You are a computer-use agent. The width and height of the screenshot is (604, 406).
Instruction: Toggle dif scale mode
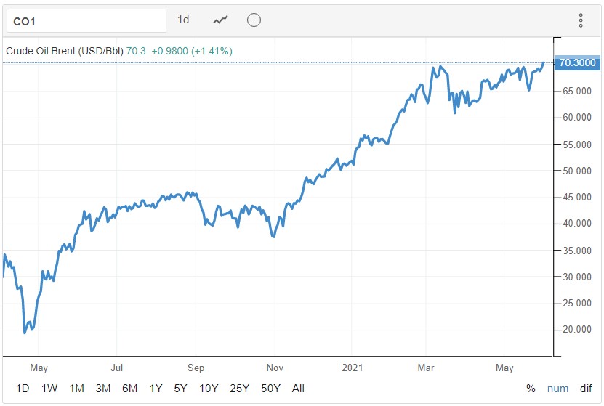(x=586, y=389)
